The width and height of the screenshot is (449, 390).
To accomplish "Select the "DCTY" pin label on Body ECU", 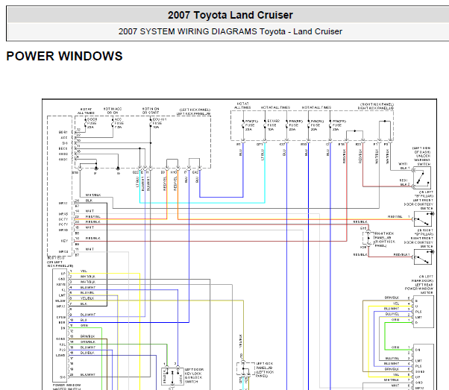I will [63, 219].
